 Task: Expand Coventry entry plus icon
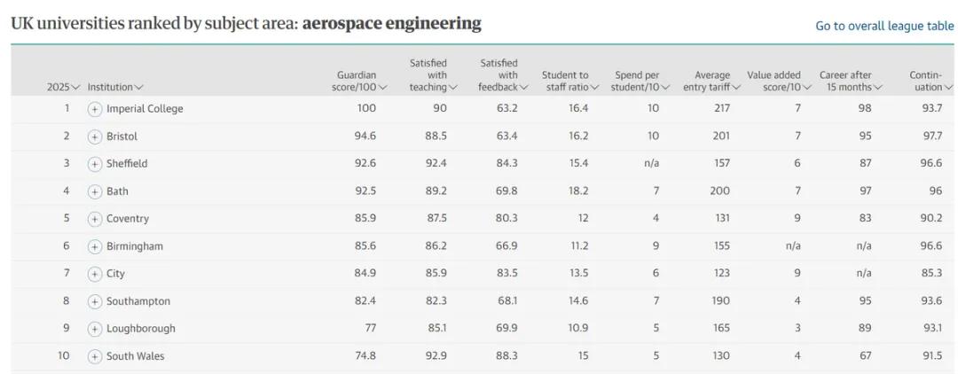94,219
